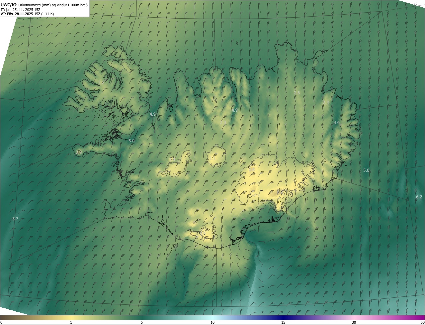Click the 2.6 value label on the map
Image resolution: width=425 pixels, height=325 pixels.
(297, 93)
